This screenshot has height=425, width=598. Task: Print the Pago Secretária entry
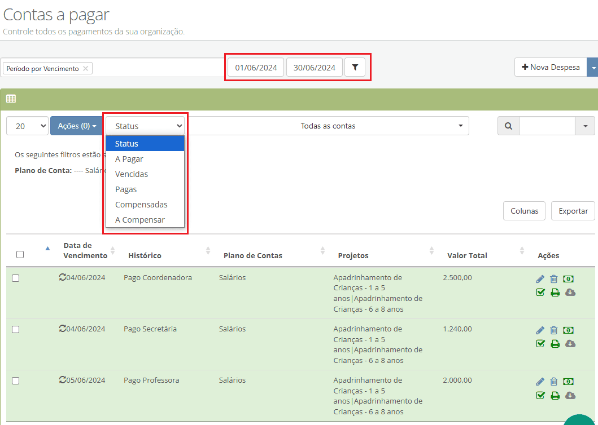point(555,344)
